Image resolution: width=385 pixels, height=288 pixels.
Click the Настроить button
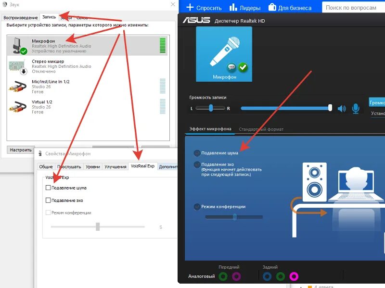pos(21,150)
